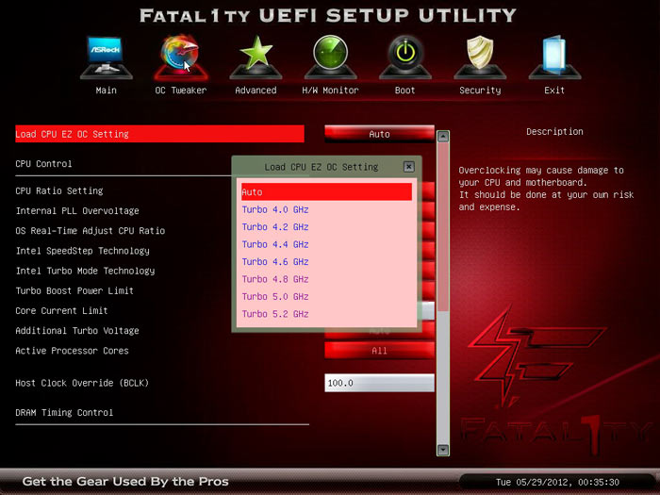Select Active Processor Cores row
The width and height of the screenshot is (660, 495).
[72, 351]
